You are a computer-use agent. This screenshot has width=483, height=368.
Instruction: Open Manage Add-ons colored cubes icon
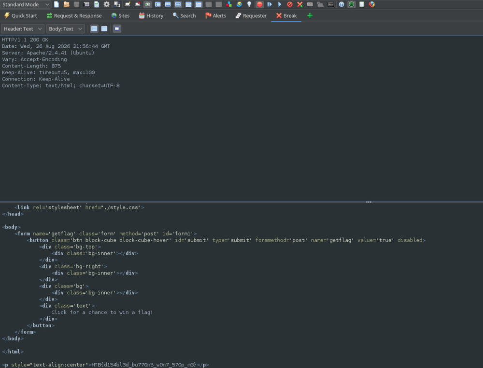point(229,4)
